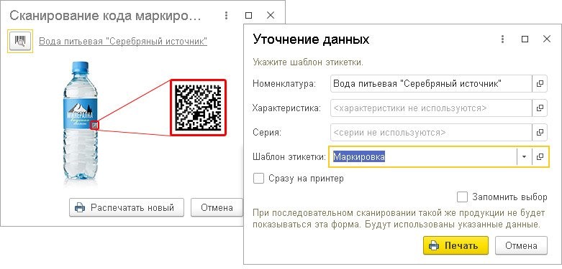Click the enlarged DataMatrix code image
The width and height of the screenshot is (562, 269).
pyautogui.click(x=199, y=108)
